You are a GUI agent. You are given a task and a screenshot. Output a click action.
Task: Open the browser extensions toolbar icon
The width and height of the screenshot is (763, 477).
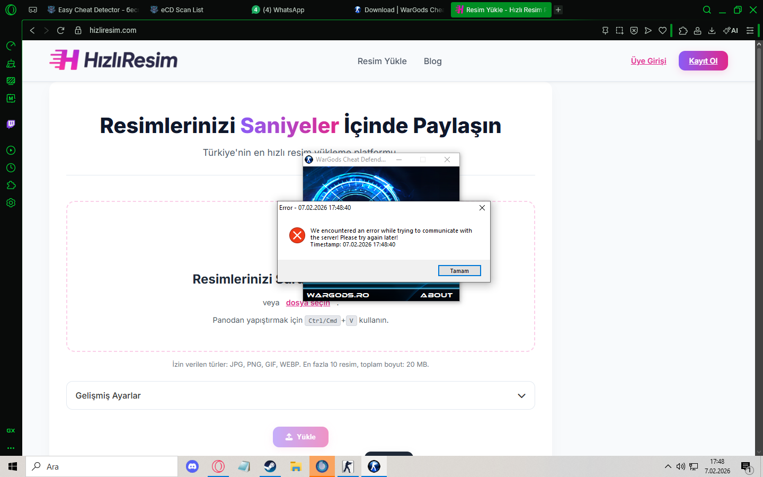pyautogui.click(x=683, y=31)
